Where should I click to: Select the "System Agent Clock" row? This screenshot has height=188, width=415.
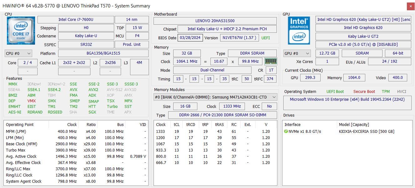76,181
